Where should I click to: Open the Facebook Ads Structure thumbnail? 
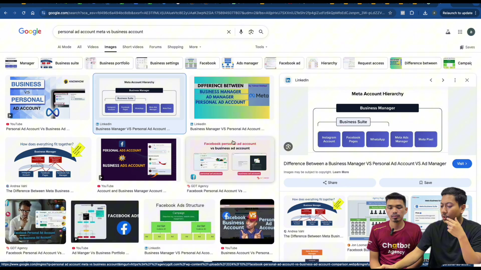[x=179, y=221]
